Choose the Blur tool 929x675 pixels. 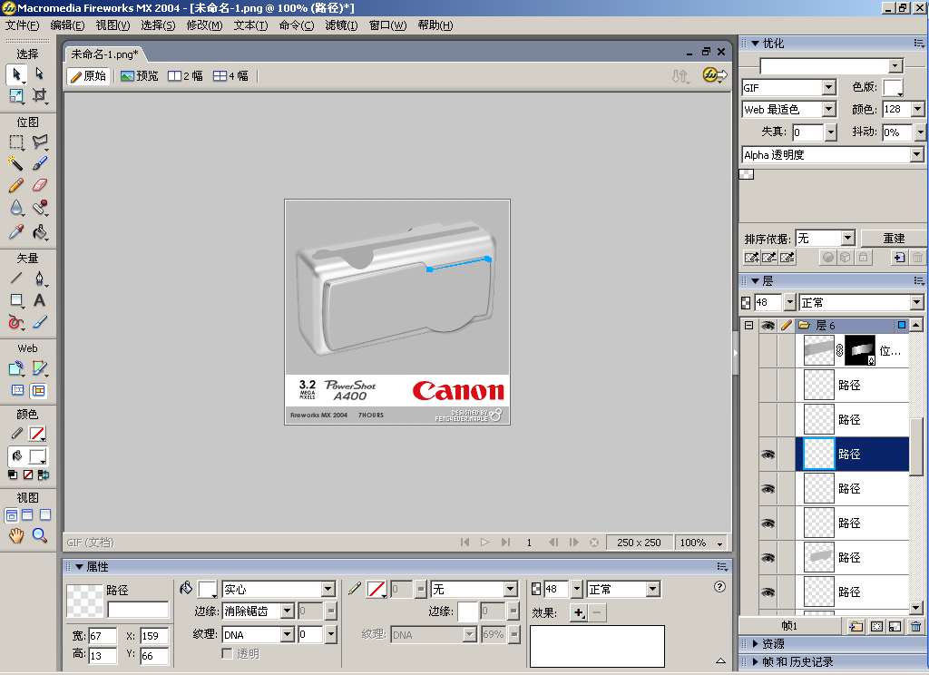tap(16, 208)
